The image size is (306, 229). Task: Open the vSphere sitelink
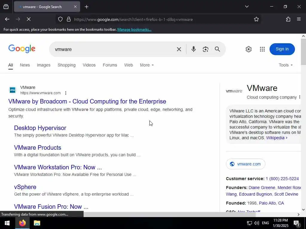click(25, 187)
